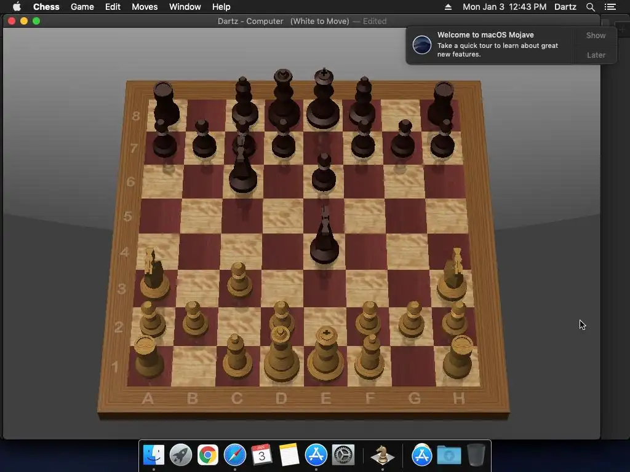Image resolution: width=630 pixels, height=472 pixels.
Task: Dismiss notification with Later button
Action: pyautogui.click(x=596, y=55)
